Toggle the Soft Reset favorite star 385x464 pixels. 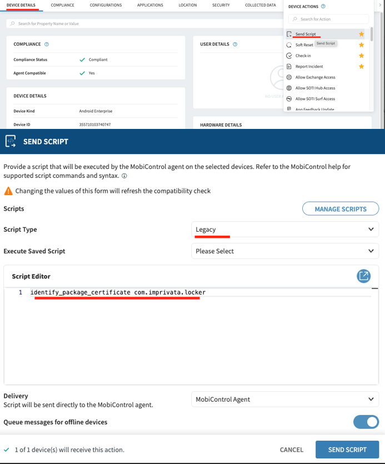point(361,45)
